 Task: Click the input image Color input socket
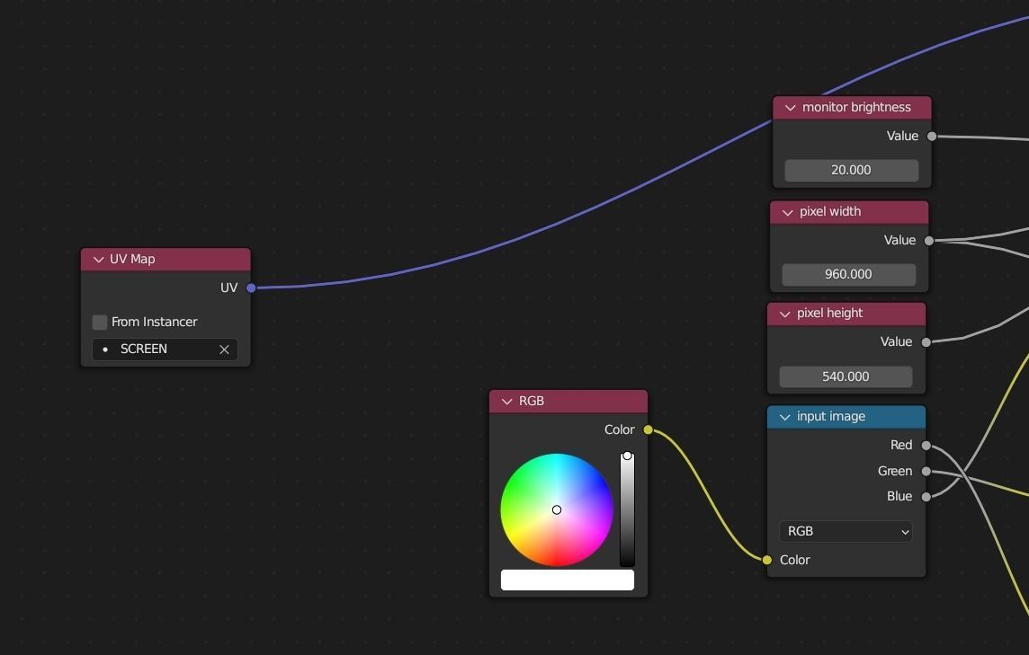[767, 560]
